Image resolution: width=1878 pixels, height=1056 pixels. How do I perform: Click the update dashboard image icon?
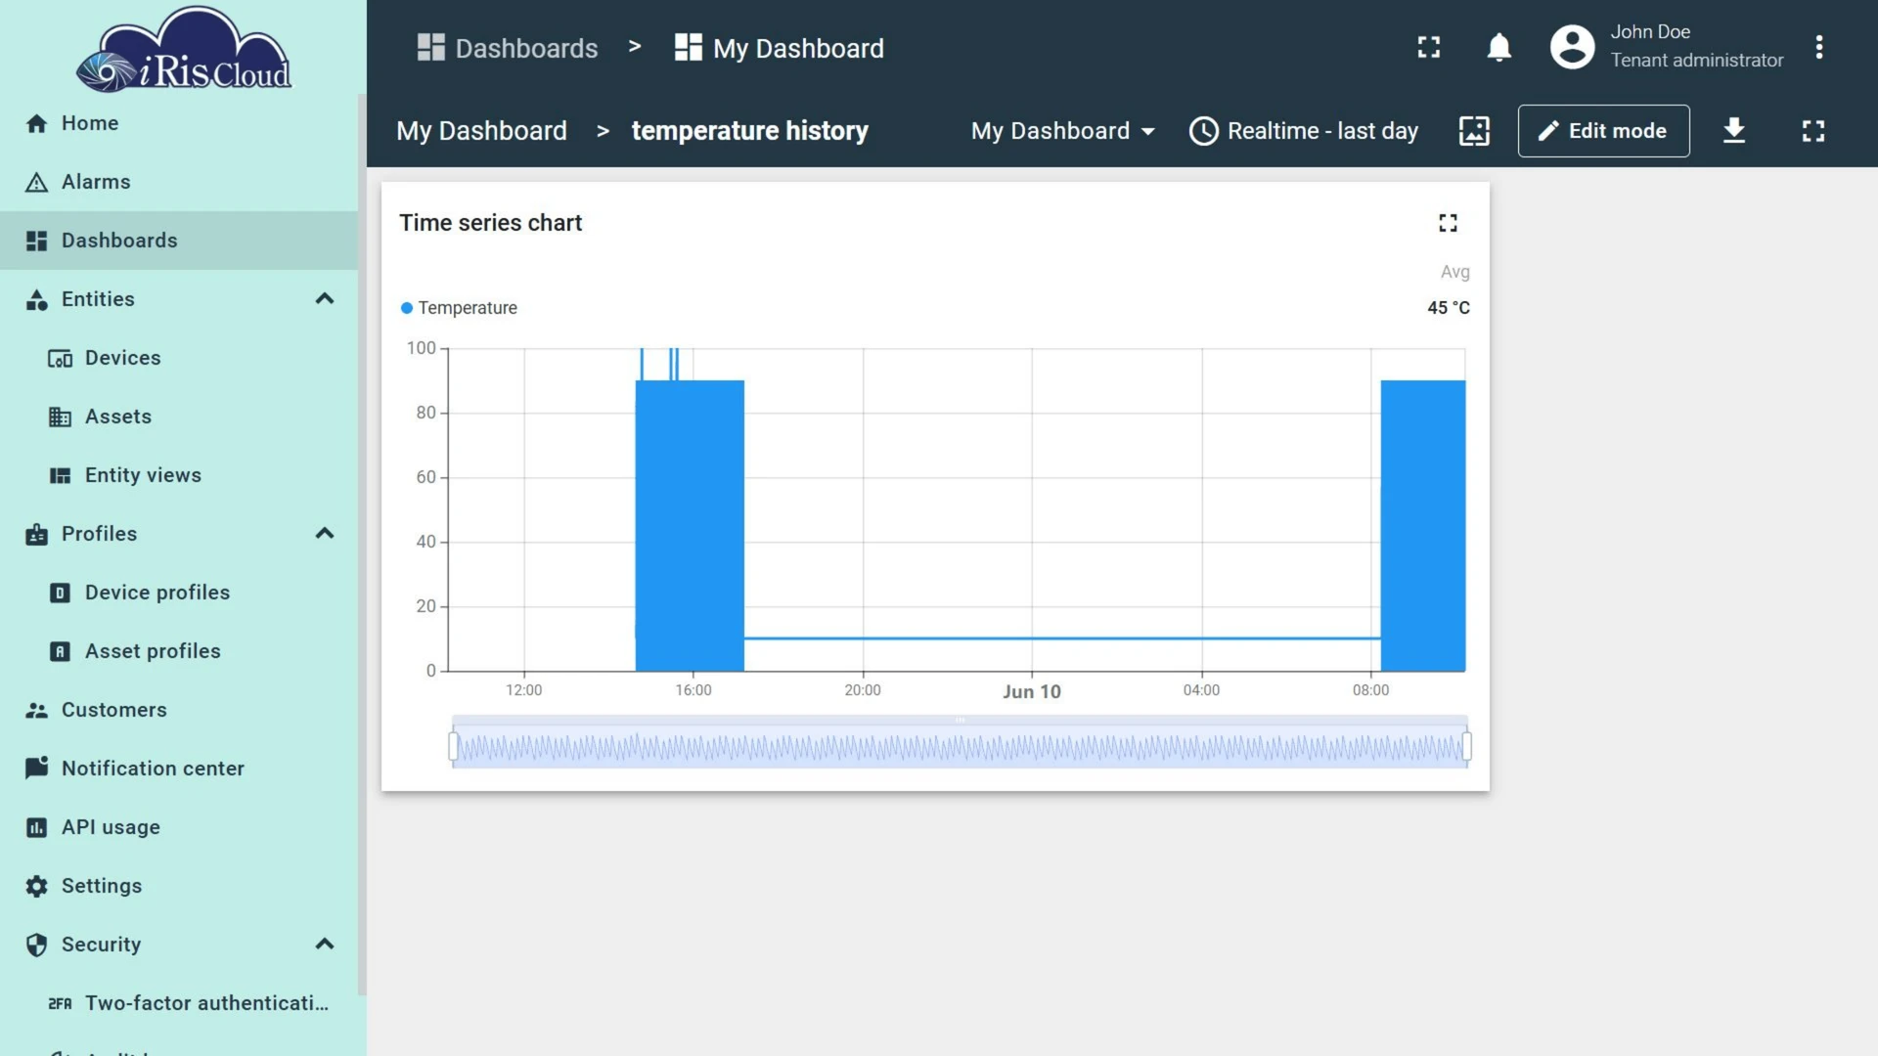click(1474, 130)
